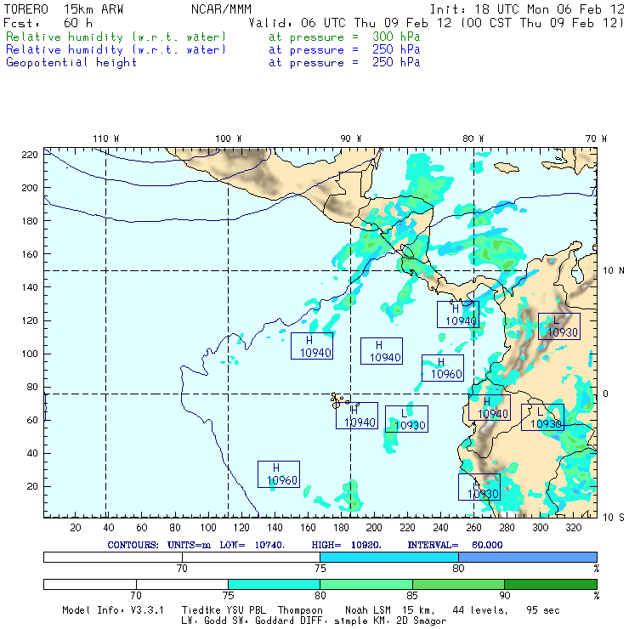Click the H 10940 box beside Galapagos islands
Viewport: 629px width, 629px height.
(356, 416)
